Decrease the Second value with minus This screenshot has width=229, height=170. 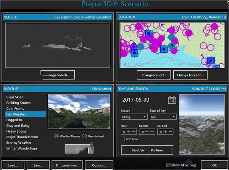[170, 132]
